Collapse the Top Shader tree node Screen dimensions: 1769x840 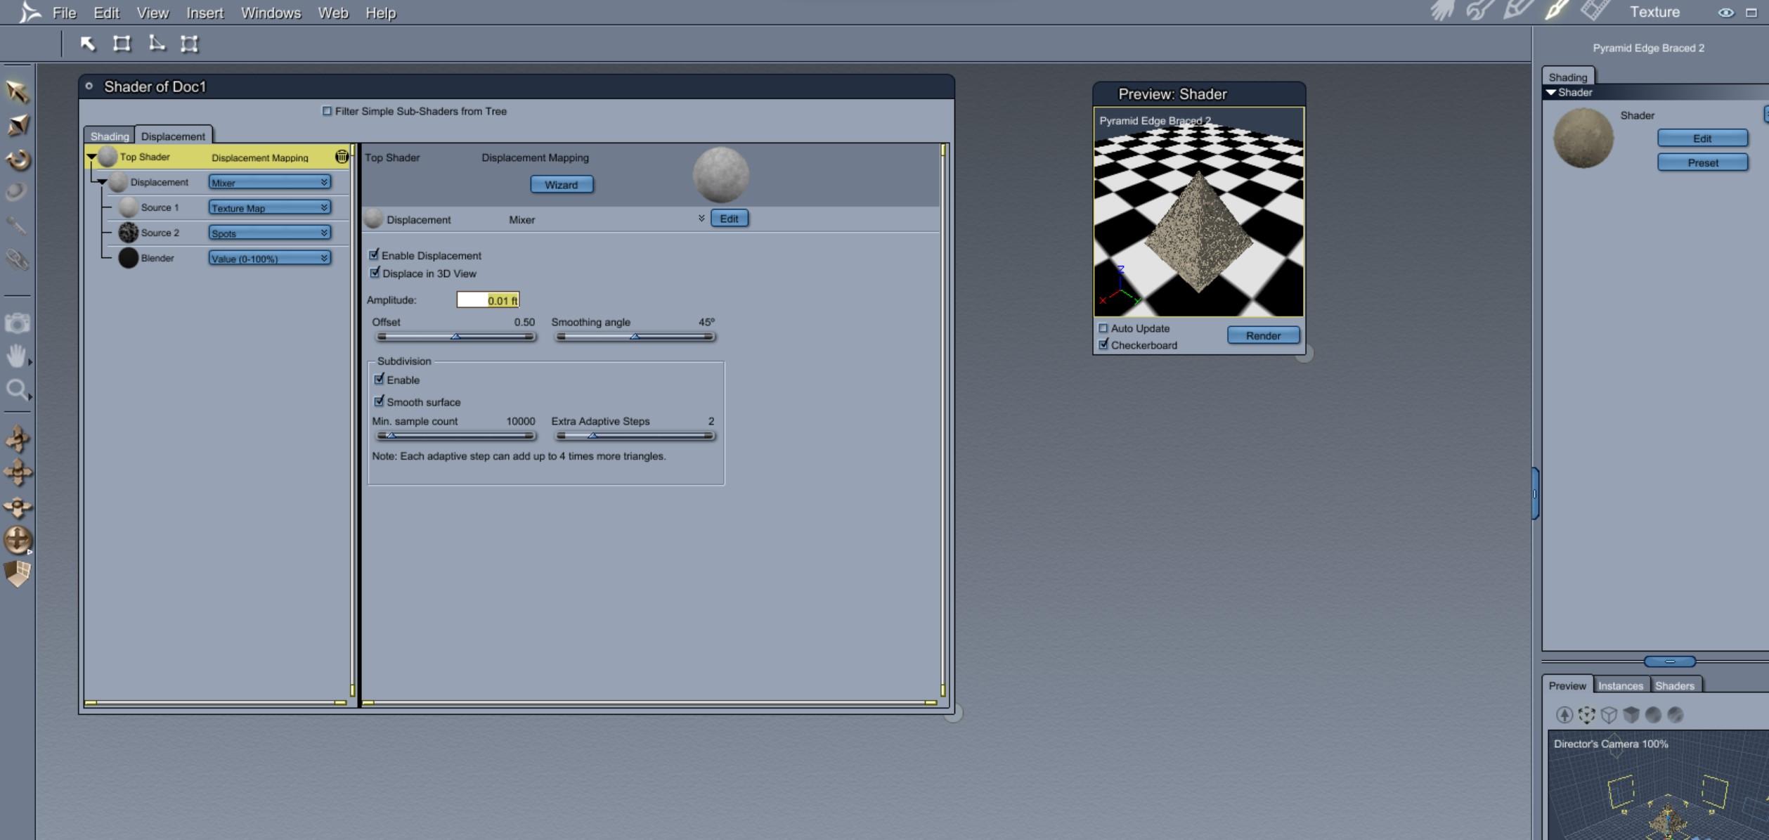coord(92,157)
